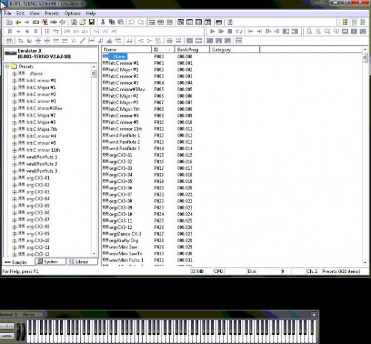Toggle loop playback icon

[x=239, y=32]
